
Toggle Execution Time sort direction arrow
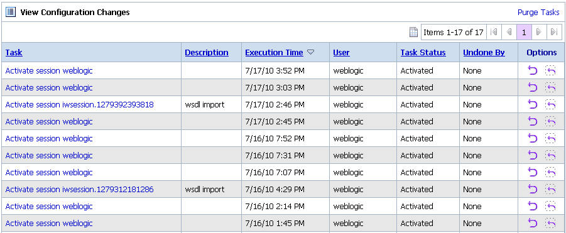310,53
